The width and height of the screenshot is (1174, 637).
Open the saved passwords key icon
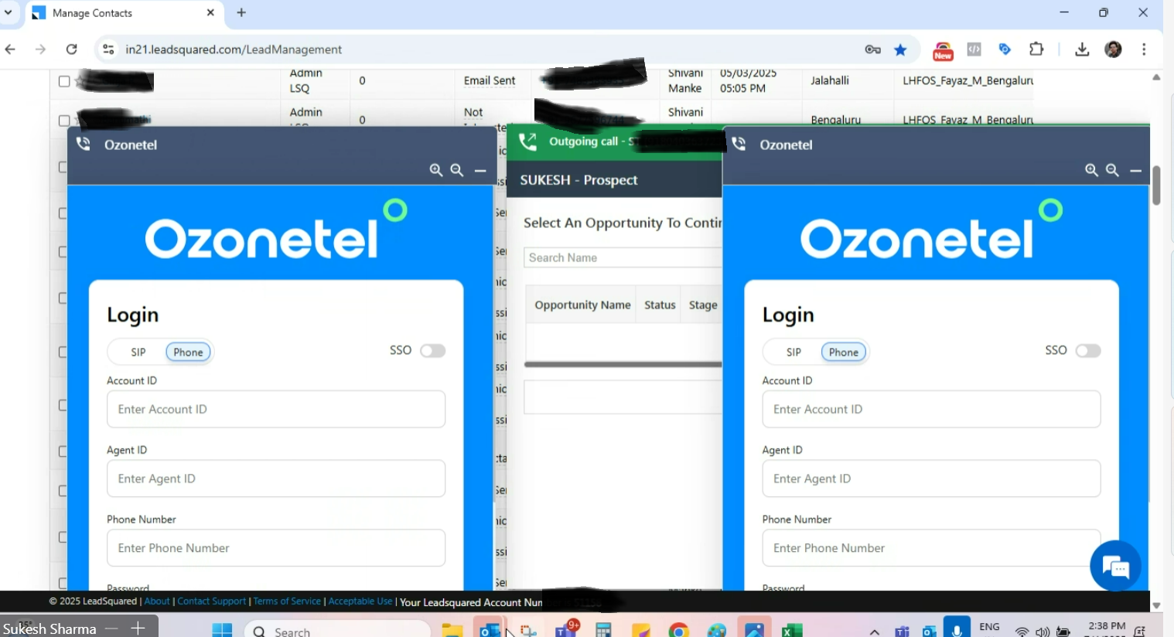pos(873,49)
